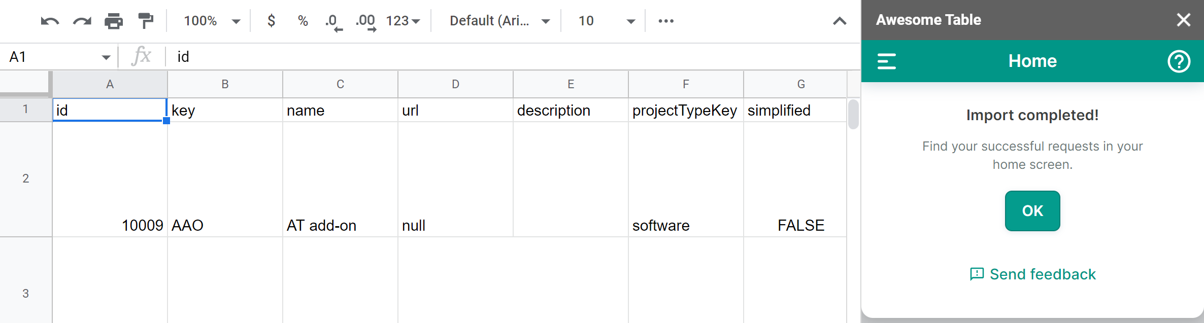Image resolution: width=1204 pixels, height=323 pixels.
Task: Open the help question mark icon
Action: point(1179,61)
